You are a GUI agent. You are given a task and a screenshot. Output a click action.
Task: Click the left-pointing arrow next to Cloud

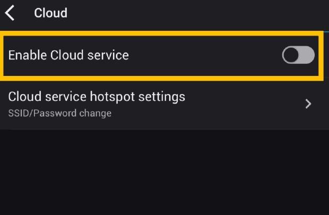click(10, 13)
